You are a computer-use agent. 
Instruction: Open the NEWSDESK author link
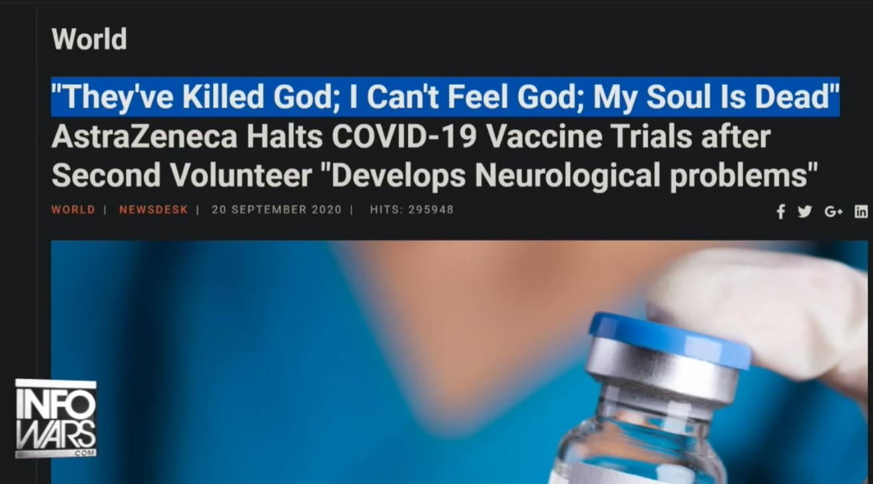coord(153,210)
